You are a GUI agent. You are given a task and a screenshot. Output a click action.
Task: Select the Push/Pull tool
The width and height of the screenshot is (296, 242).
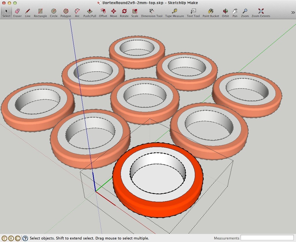click(90, 13)
